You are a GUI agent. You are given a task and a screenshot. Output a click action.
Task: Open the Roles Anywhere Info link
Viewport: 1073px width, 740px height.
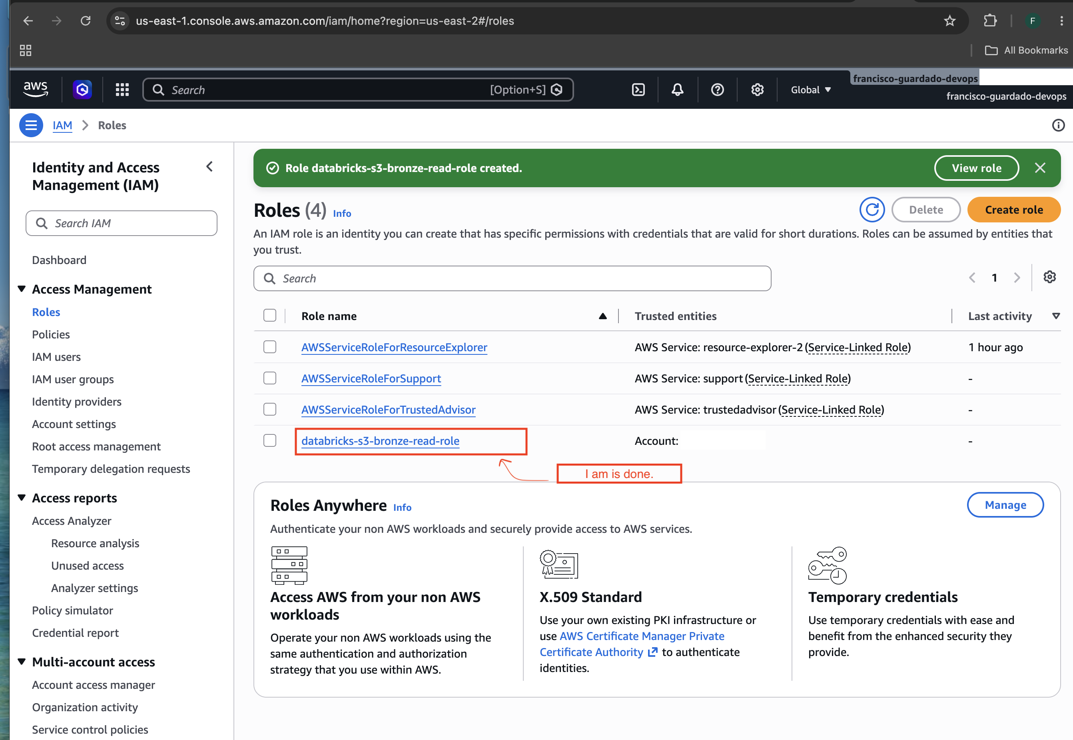(x=402, y=507)
